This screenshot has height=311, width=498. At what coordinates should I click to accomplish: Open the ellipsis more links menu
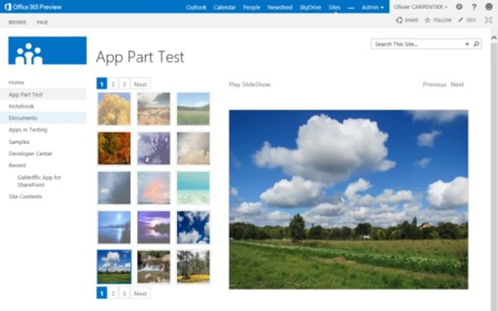pyautogui.click(x=351, y=7)
